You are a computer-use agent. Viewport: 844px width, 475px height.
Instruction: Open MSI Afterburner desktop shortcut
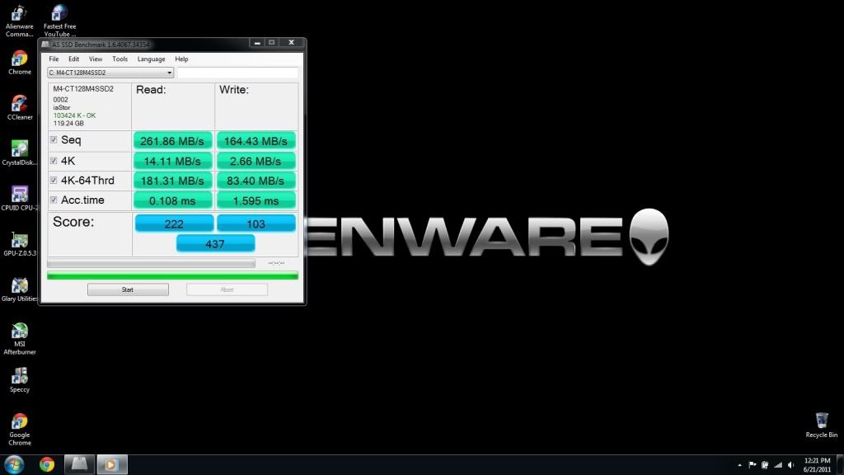(x=20, y=339)
